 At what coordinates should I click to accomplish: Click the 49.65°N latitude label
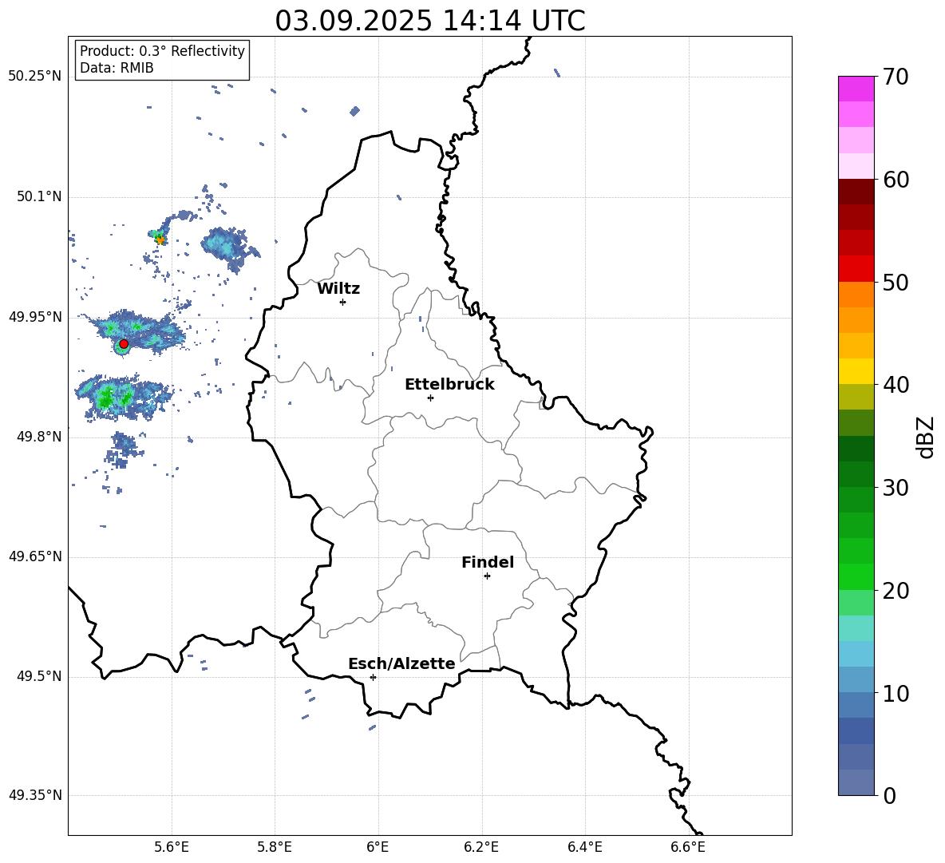click(35, 556)
